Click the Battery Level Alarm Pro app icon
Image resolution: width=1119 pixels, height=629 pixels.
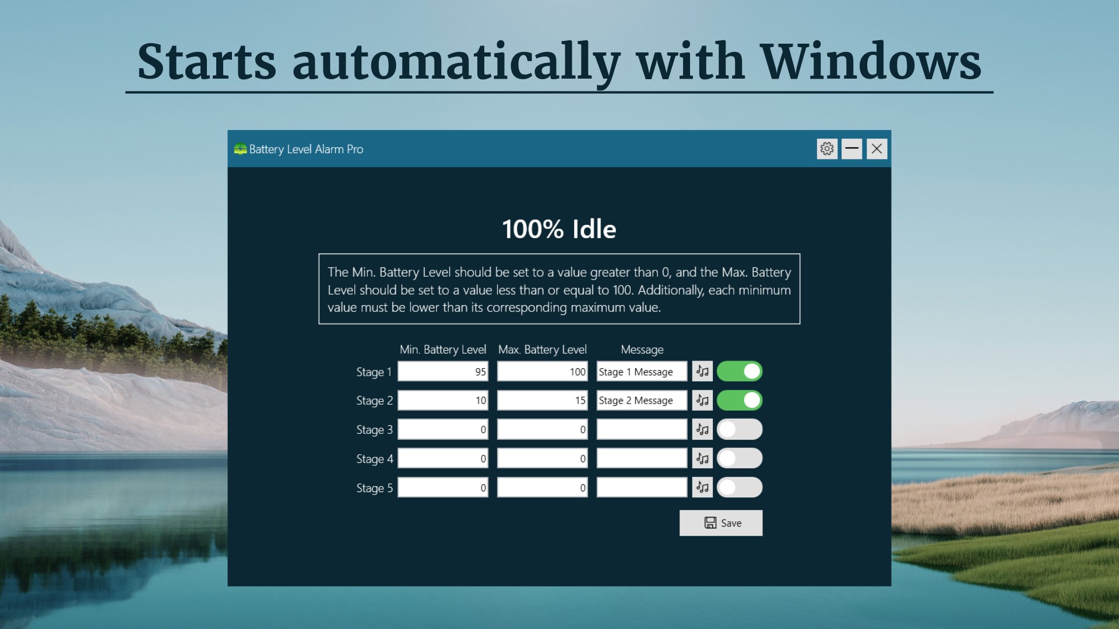coord(240,149)
